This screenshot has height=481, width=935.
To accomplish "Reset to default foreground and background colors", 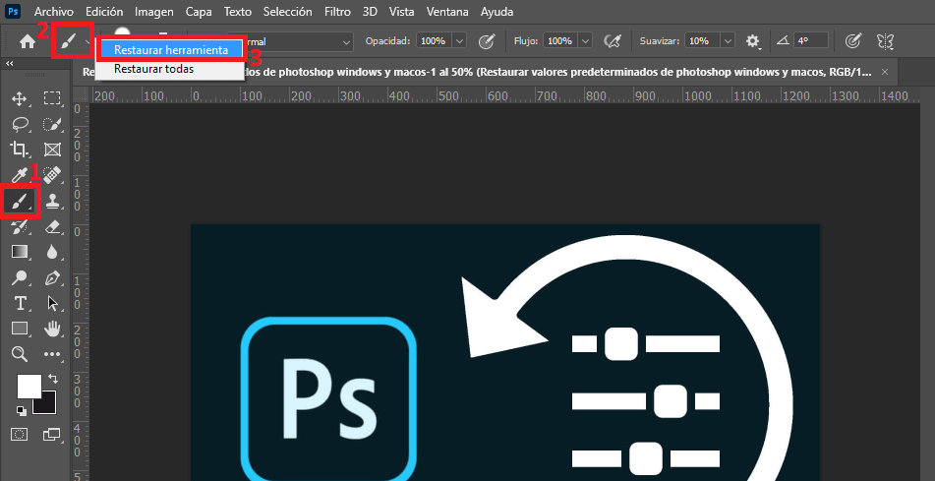I will coord(21,410).
